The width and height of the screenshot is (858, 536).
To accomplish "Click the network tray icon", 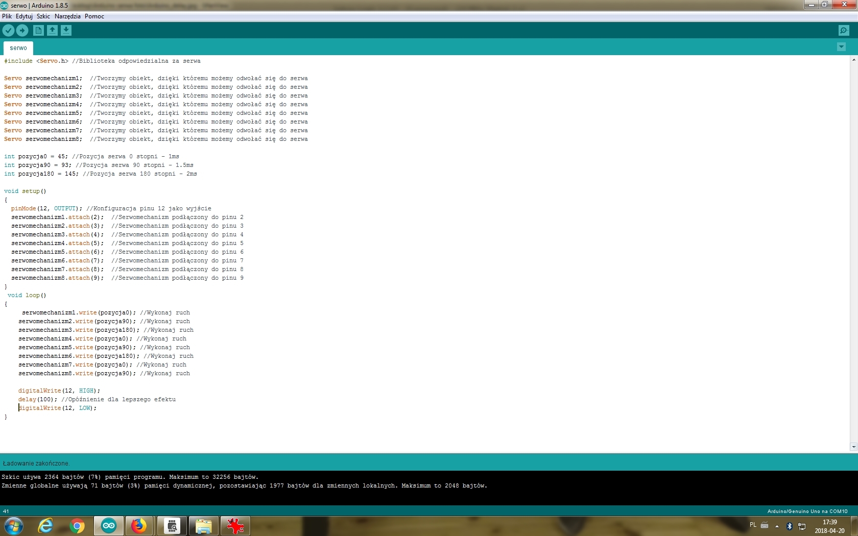I will pos(802,526).
